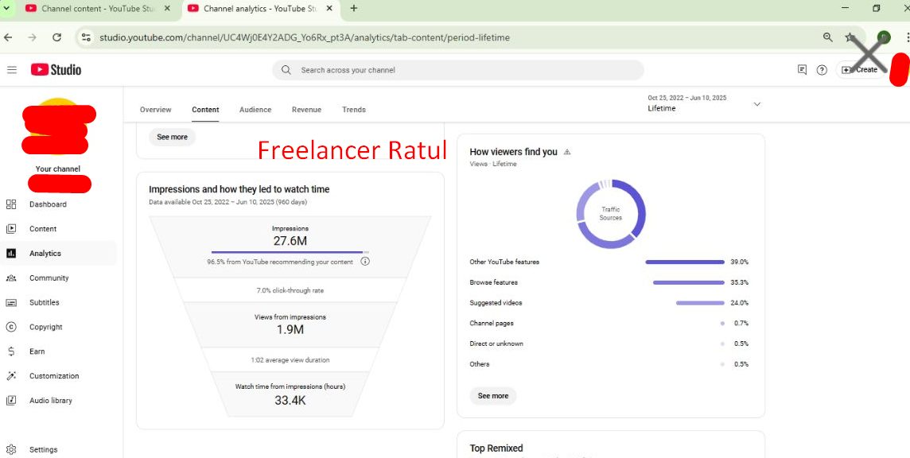Switch to the Revenue tab
The width and height of the screenshot is (910, 458).
[x=306, y=110]
